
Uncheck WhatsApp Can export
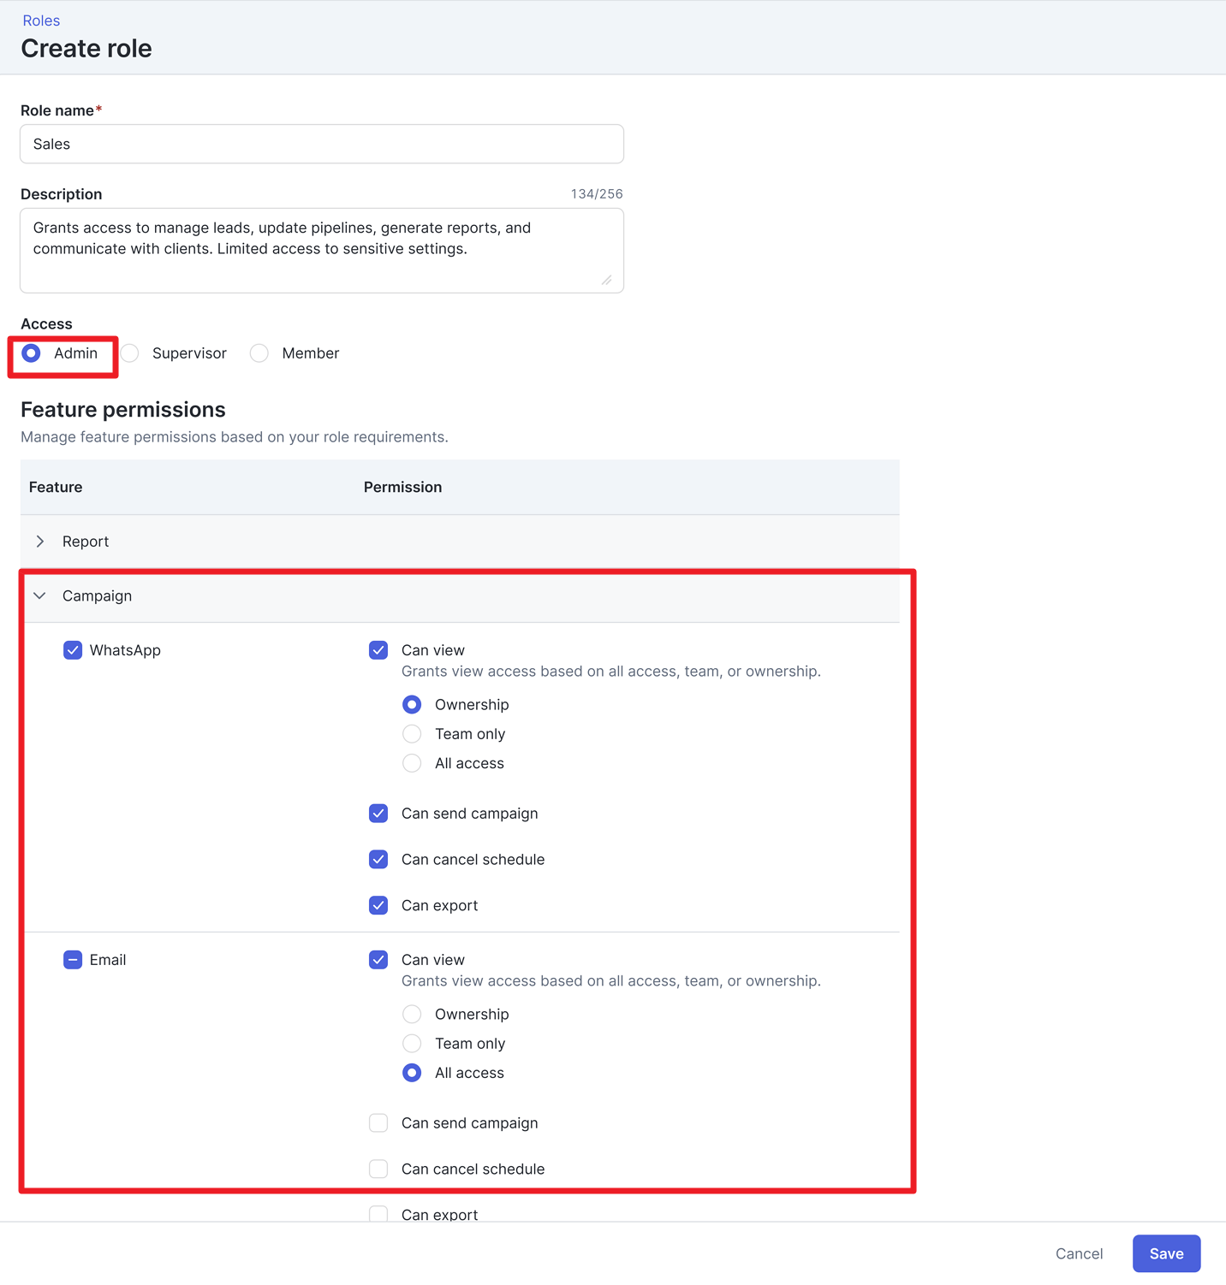(x=378, y=905)
